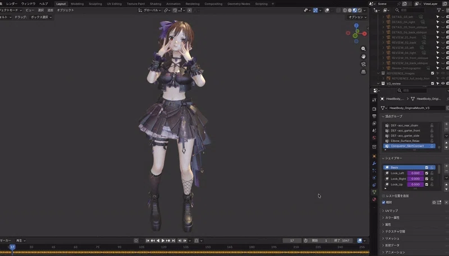Uncheck the 相対 relative checkbox

click(x=384, y=202)
